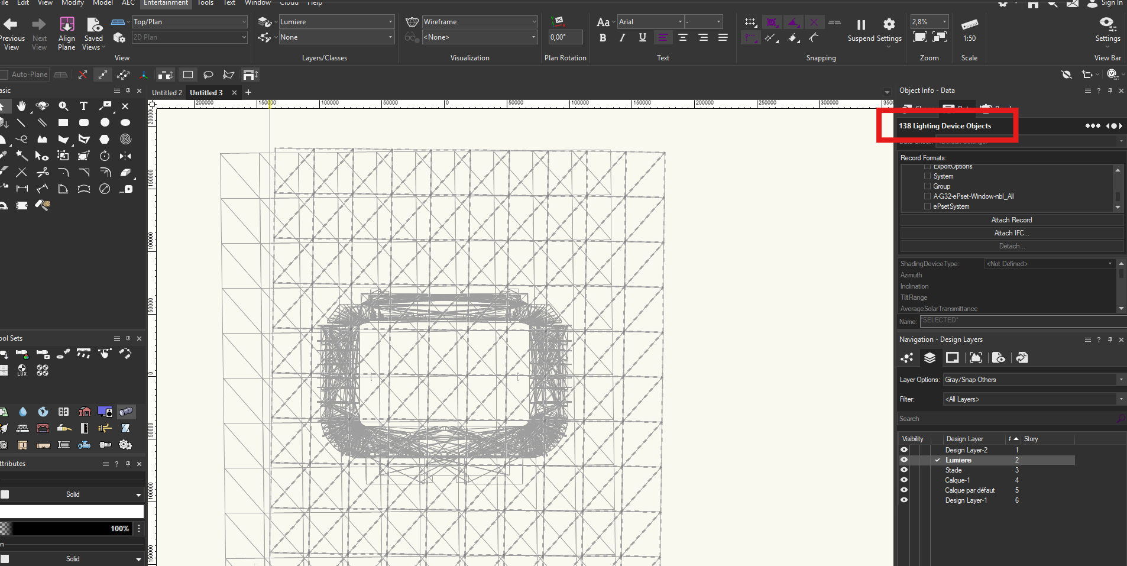
Task: Open the Top/Plan view dropdown
Action: (x=189, y=22)
